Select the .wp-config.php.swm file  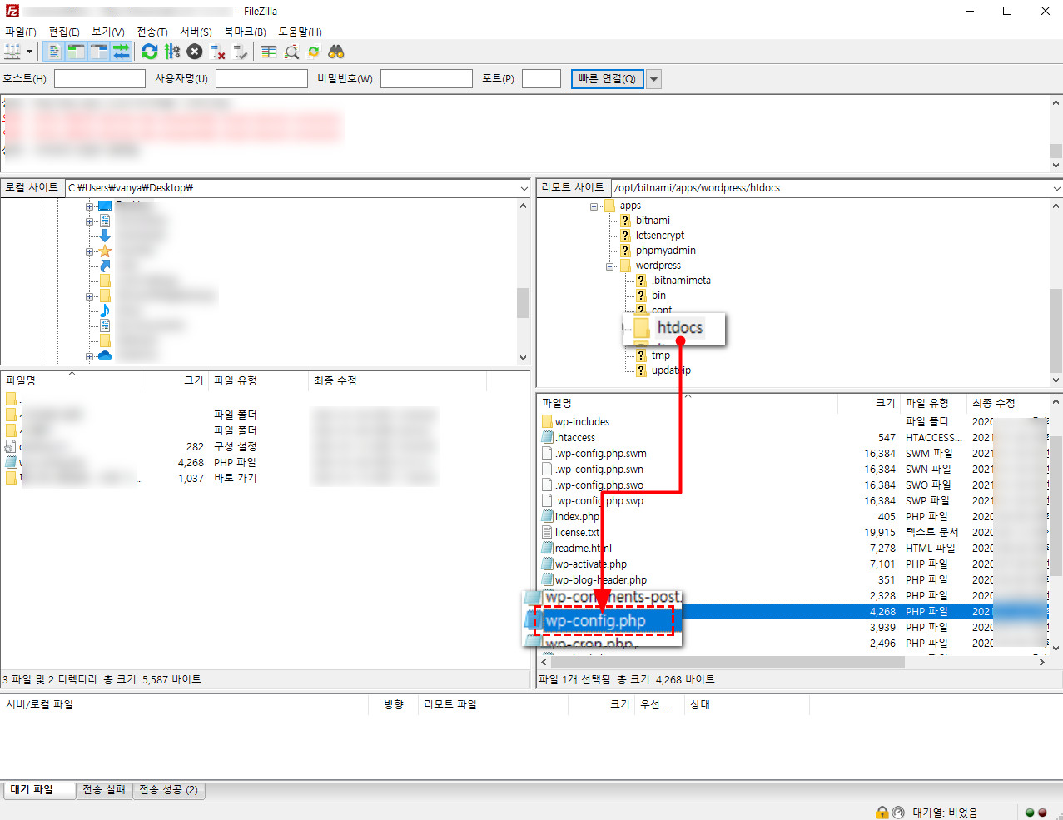click(600, 454)
